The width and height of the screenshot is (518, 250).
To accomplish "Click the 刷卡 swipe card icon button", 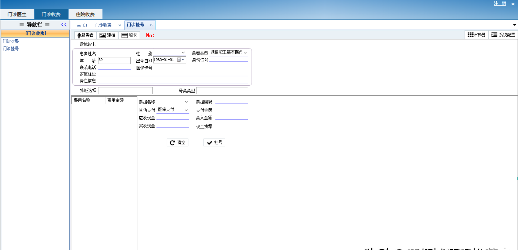I will click(x=129, y=35).
